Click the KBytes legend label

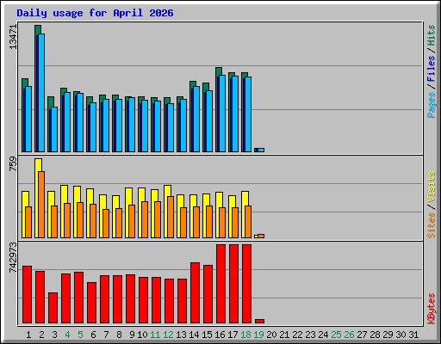click(x=432, y=309)
